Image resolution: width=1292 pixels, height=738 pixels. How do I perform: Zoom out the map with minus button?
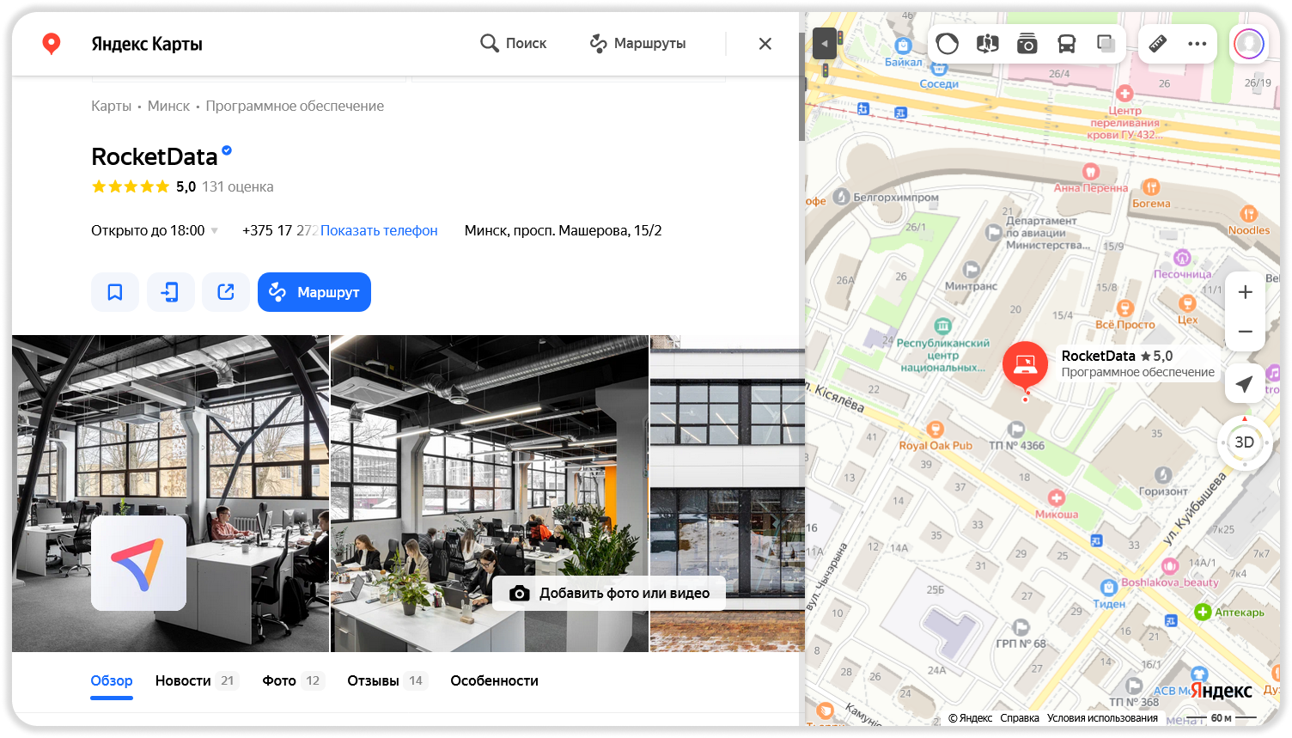click(1245, 332)
